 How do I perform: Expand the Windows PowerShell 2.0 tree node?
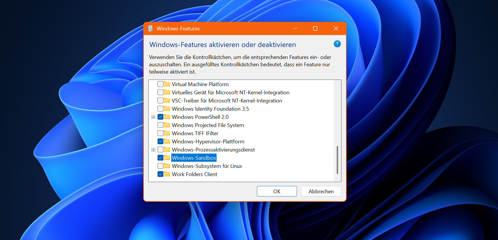153,117
